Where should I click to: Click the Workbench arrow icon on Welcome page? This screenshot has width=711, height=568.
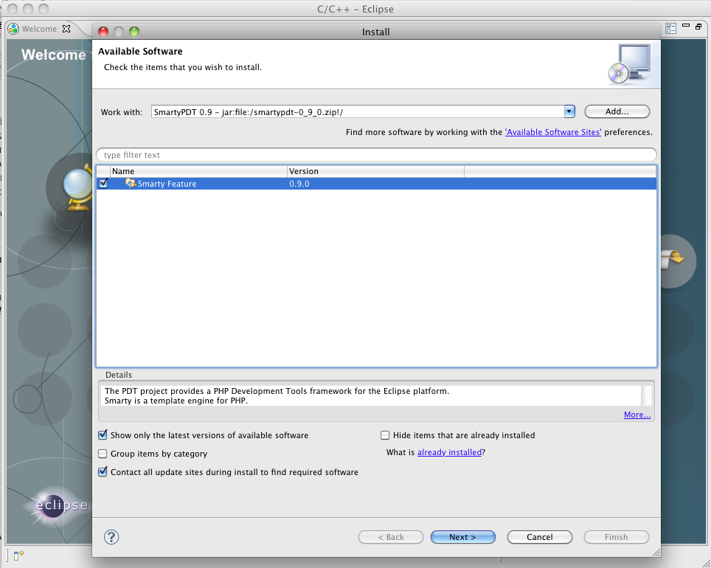673,260
